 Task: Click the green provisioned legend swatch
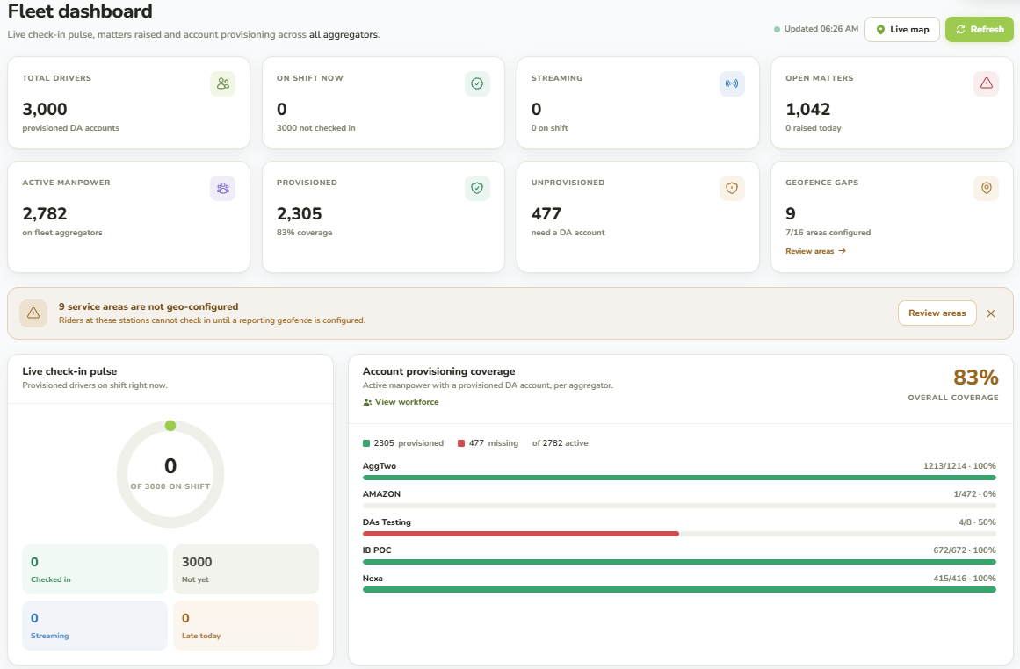pyautogui.click(x=366, y=443)
